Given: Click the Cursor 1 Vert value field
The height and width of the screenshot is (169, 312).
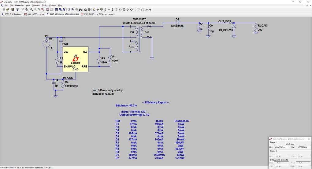Looking at the screenshot, I should (x=303, y=147).
